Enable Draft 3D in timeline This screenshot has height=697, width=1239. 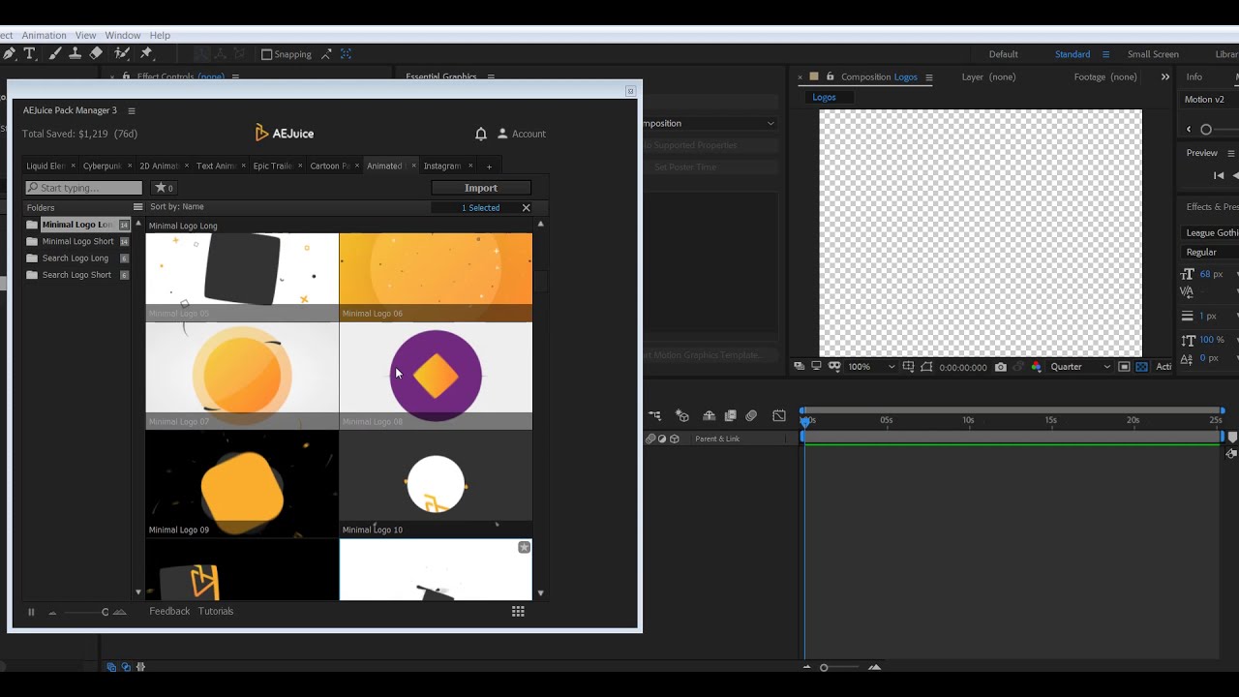coord(681,416)
